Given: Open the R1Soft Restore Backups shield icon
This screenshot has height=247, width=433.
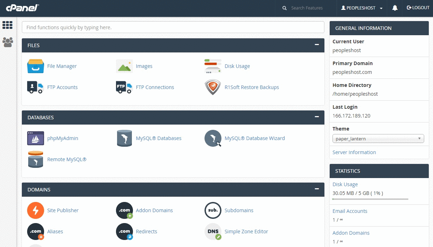Looking at the screenshot, I should [x=213, y=87].
